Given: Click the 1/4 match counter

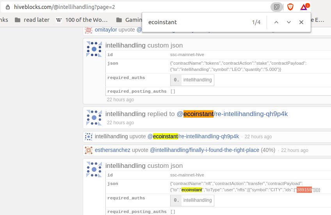Looking at the screenshot, I should pos(256,22).
